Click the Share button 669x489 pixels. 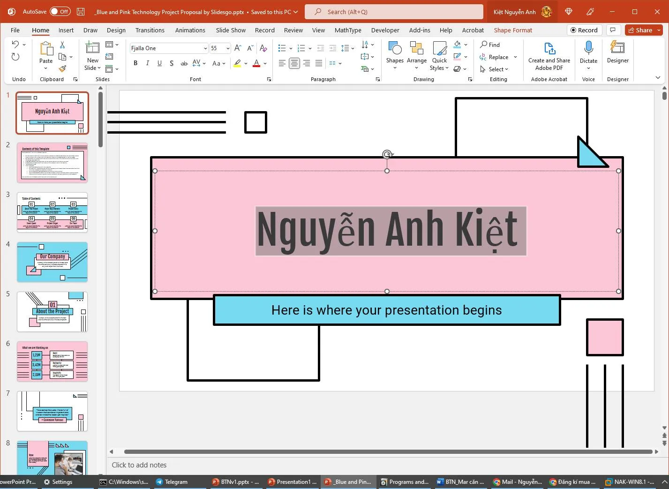[639, 30]
